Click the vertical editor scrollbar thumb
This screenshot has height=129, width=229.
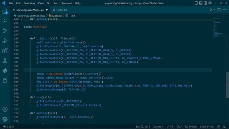[x=228, y=85]
